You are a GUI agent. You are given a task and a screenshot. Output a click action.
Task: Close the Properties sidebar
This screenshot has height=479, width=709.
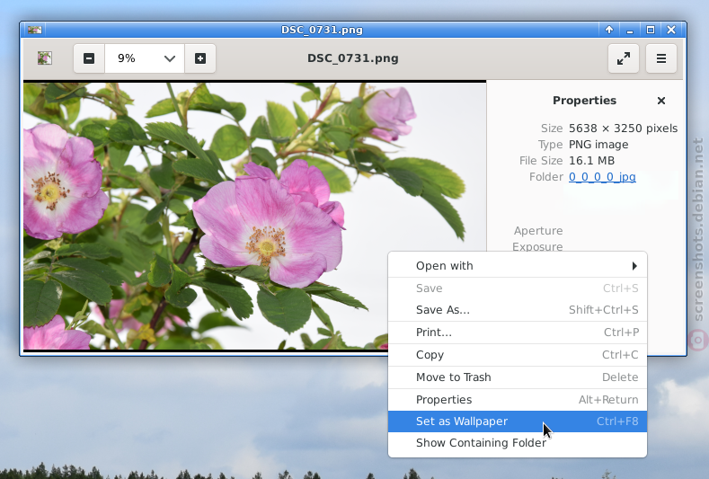[x=661, y=101]
